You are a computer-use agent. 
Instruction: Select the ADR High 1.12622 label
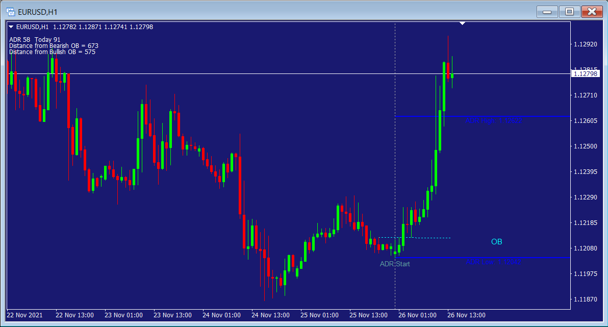coord(493,121)
